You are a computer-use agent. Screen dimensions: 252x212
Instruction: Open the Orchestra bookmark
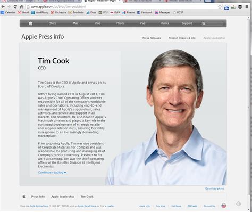tap(58, 12)
